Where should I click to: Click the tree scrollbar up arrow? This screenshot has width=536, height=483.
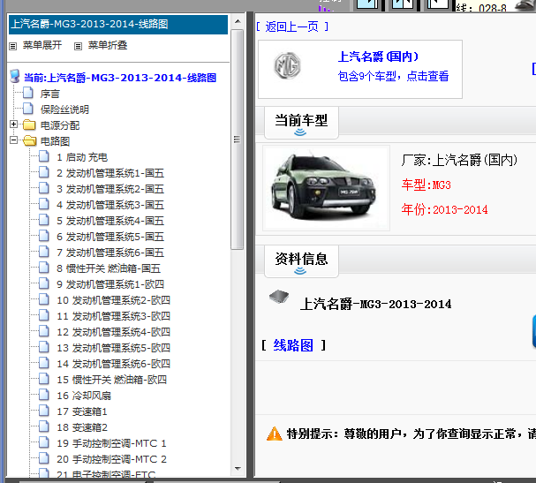tap(238, 21)
